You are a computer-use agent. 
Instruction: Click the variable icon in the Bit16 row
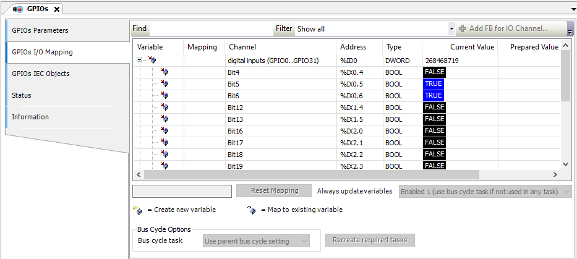(x=165, y=131)
